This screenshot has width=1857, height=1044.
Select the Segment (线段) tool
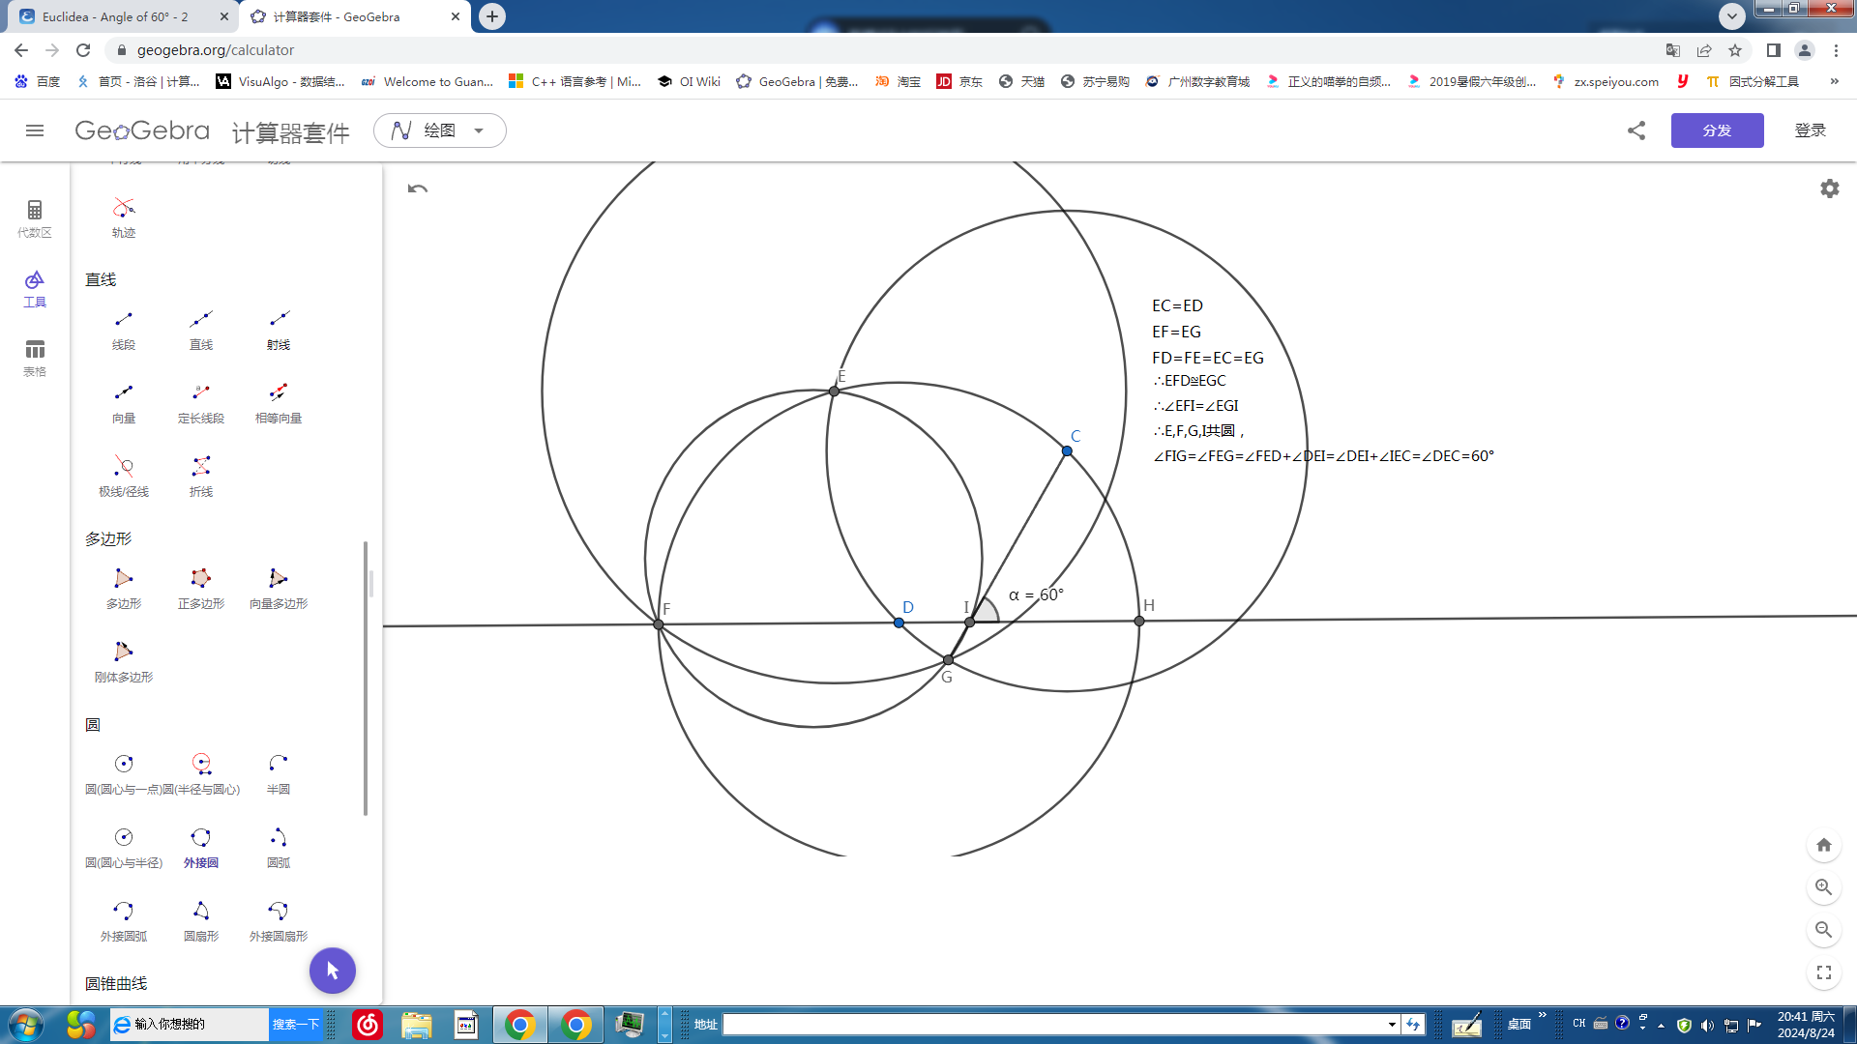[x=124, y=329]
